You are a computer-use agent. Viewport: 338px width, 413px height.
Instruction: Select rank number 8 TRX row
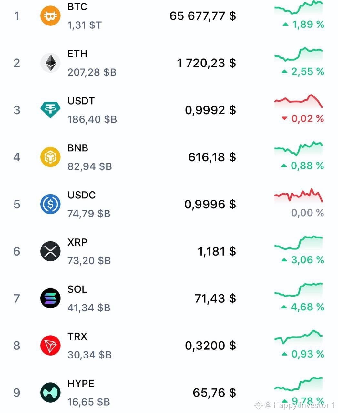[x=17, y=346]
